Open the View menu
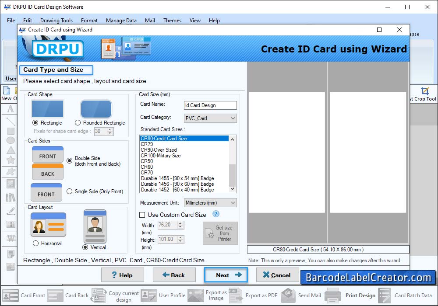Image resolution: width=438 pixels, height=306 pixels. pyautogui.click(x=195, y=21)
